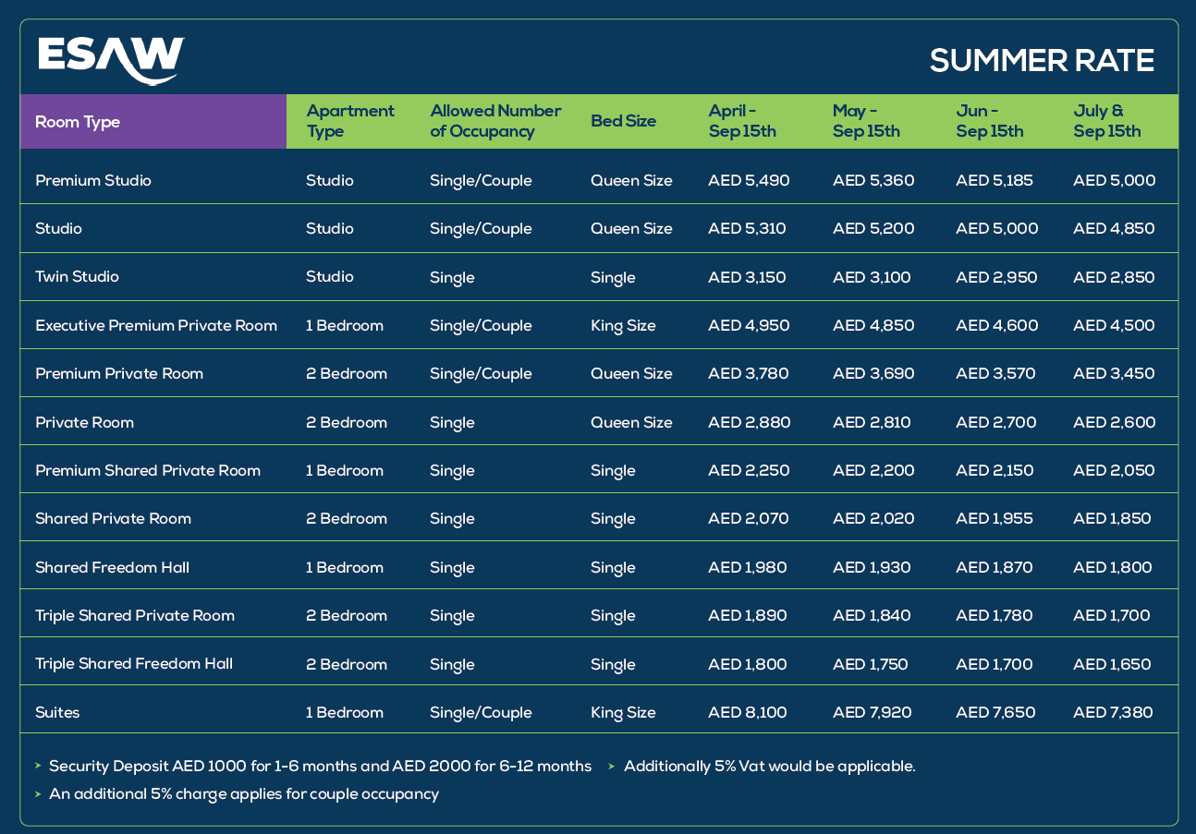Click King Size in Executive Premium row

[x=623, y=325]
